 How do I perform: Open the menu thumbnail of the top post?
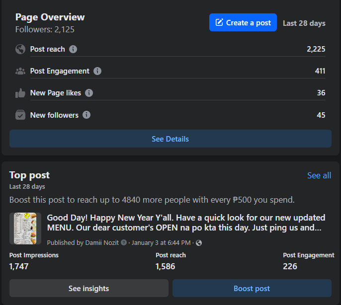click(x=25, y=229)
